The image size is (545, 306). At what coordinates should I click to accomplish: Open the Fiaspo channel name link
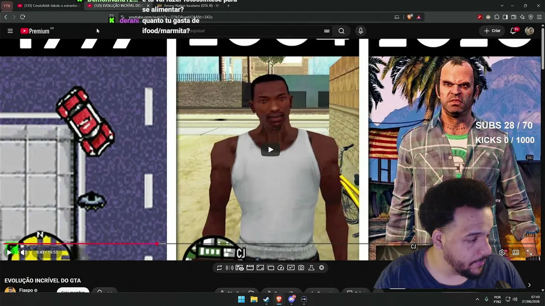coord(26,290)
